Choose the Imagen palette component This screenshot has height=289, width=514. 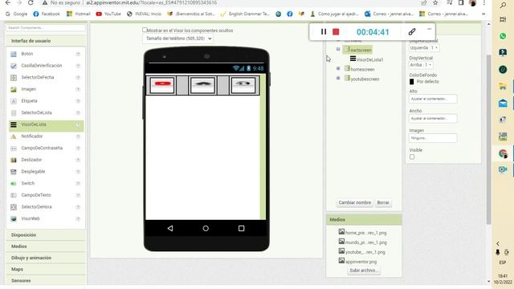(29, 89)
